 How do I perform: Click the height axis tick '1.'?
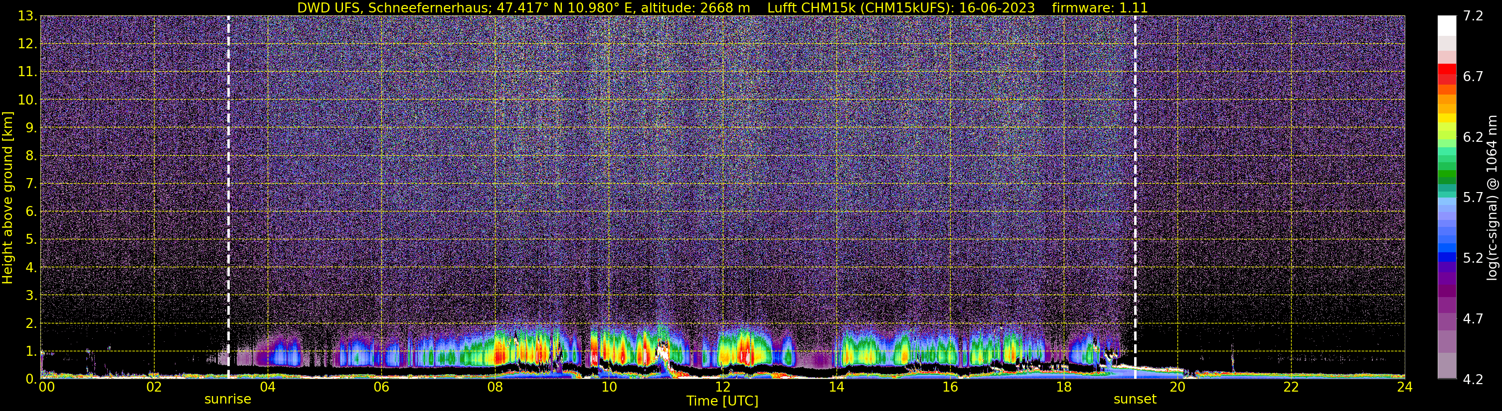point(31,352)
